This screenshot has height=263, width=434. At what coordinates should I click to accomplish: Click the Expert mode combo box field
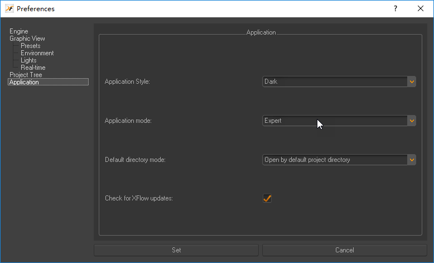pyautogui.click(x=335, y=121)
